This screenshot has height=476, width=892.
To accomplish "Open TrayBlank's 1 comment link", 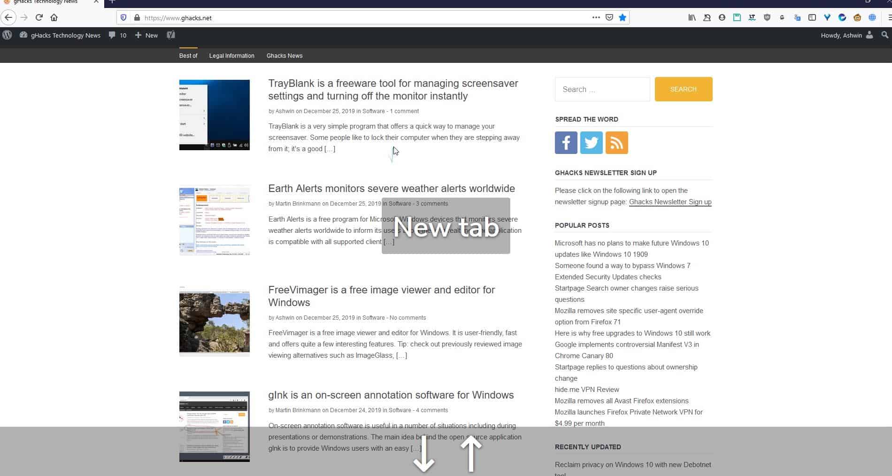I will tap(404, 111).
